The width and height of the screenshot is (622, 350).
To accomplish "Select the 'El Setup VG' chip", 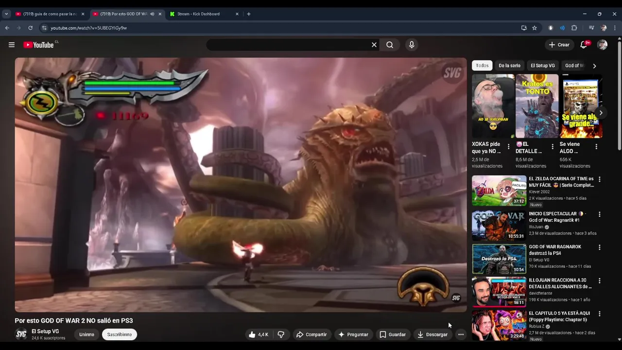I will tap(543, 65).
